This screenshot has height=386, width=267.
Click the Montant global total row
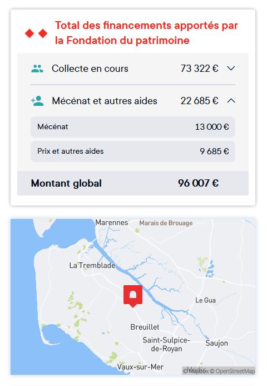pyautogui.click(x=133, y=183)
